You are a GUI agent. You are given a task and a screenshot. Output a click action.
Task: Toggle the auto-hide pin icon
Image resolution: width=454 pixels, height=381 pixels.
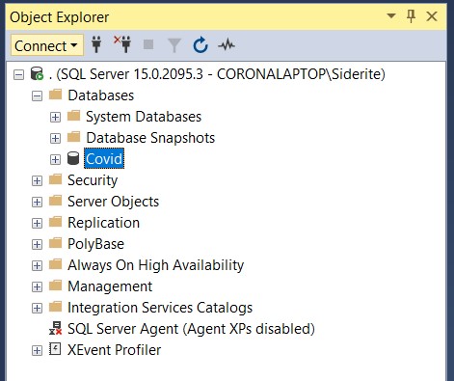tap(411, 15)
